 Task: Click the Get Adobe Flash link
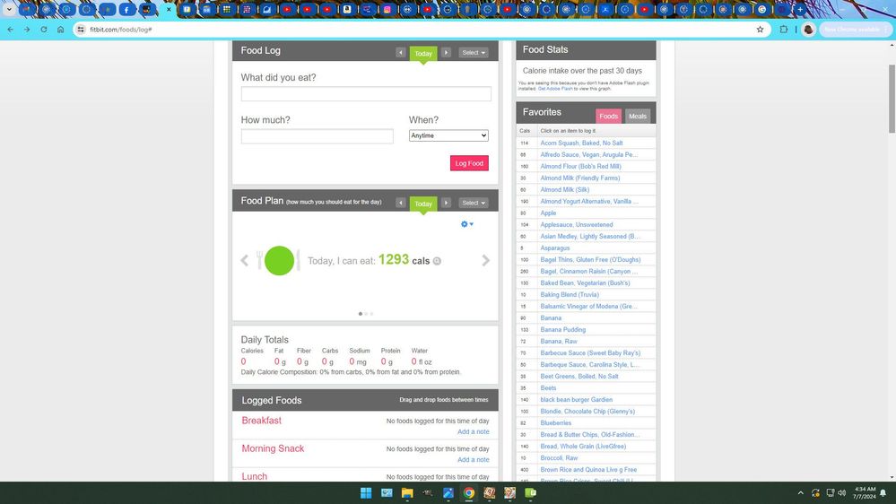click(555, 89)
